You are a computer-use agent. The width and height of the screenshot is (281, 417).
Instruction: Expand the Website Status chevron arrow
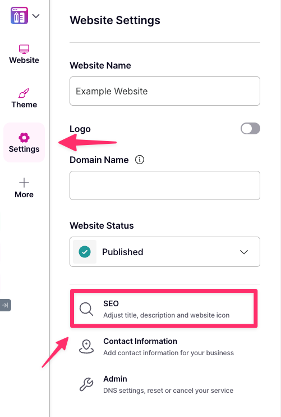coord(244,252)
